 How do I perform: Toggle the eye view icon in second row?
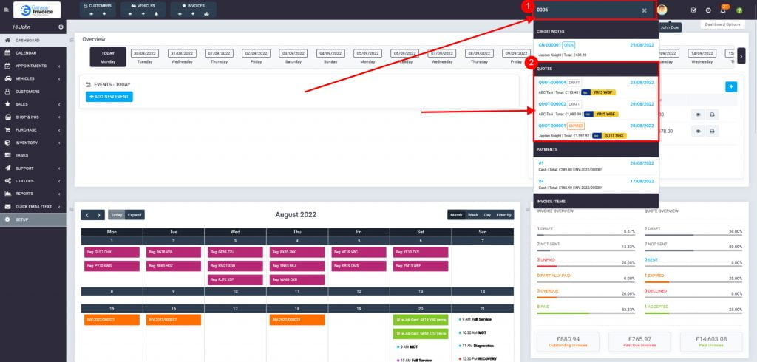point(697,131)
